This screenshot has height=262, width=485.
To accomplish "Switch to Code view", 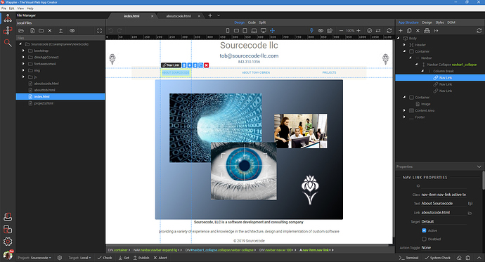I will (252, 22).
